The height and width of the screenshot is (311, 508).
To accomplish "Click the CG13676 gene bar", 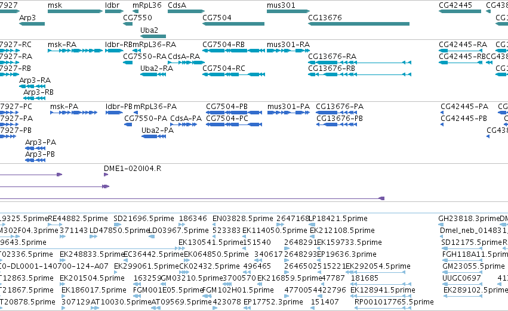I will pyautogui.click(x=359, y=24).
